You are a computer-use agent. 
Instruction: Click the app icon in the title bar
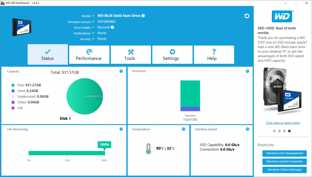pyautogui.click(x=2, y=3)
